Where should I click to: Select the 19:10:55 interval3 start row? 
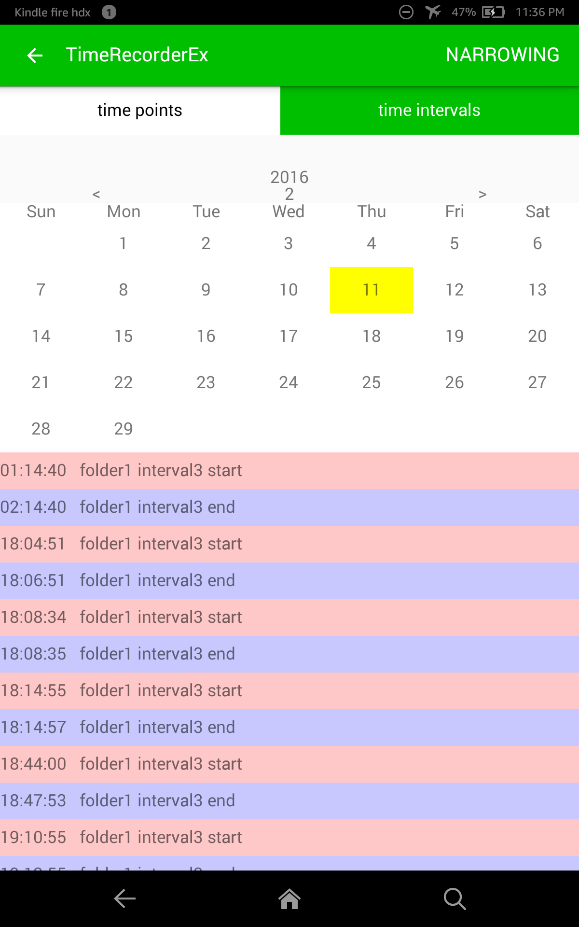click(x=289, y=838)
